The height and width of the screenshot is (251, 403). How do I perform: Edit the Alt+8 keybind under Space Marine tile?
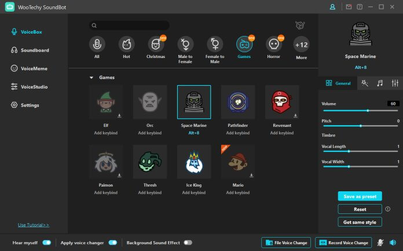194,133
